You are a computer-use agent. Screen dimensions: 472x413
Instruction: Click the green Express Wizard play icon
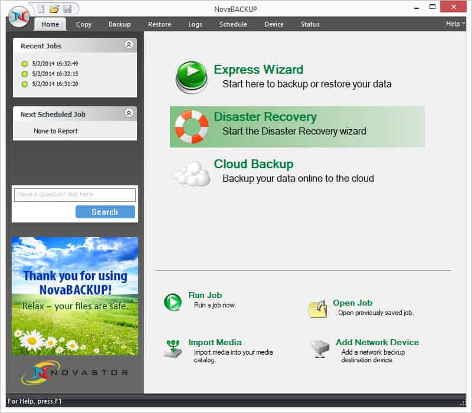tap(191, 77)
